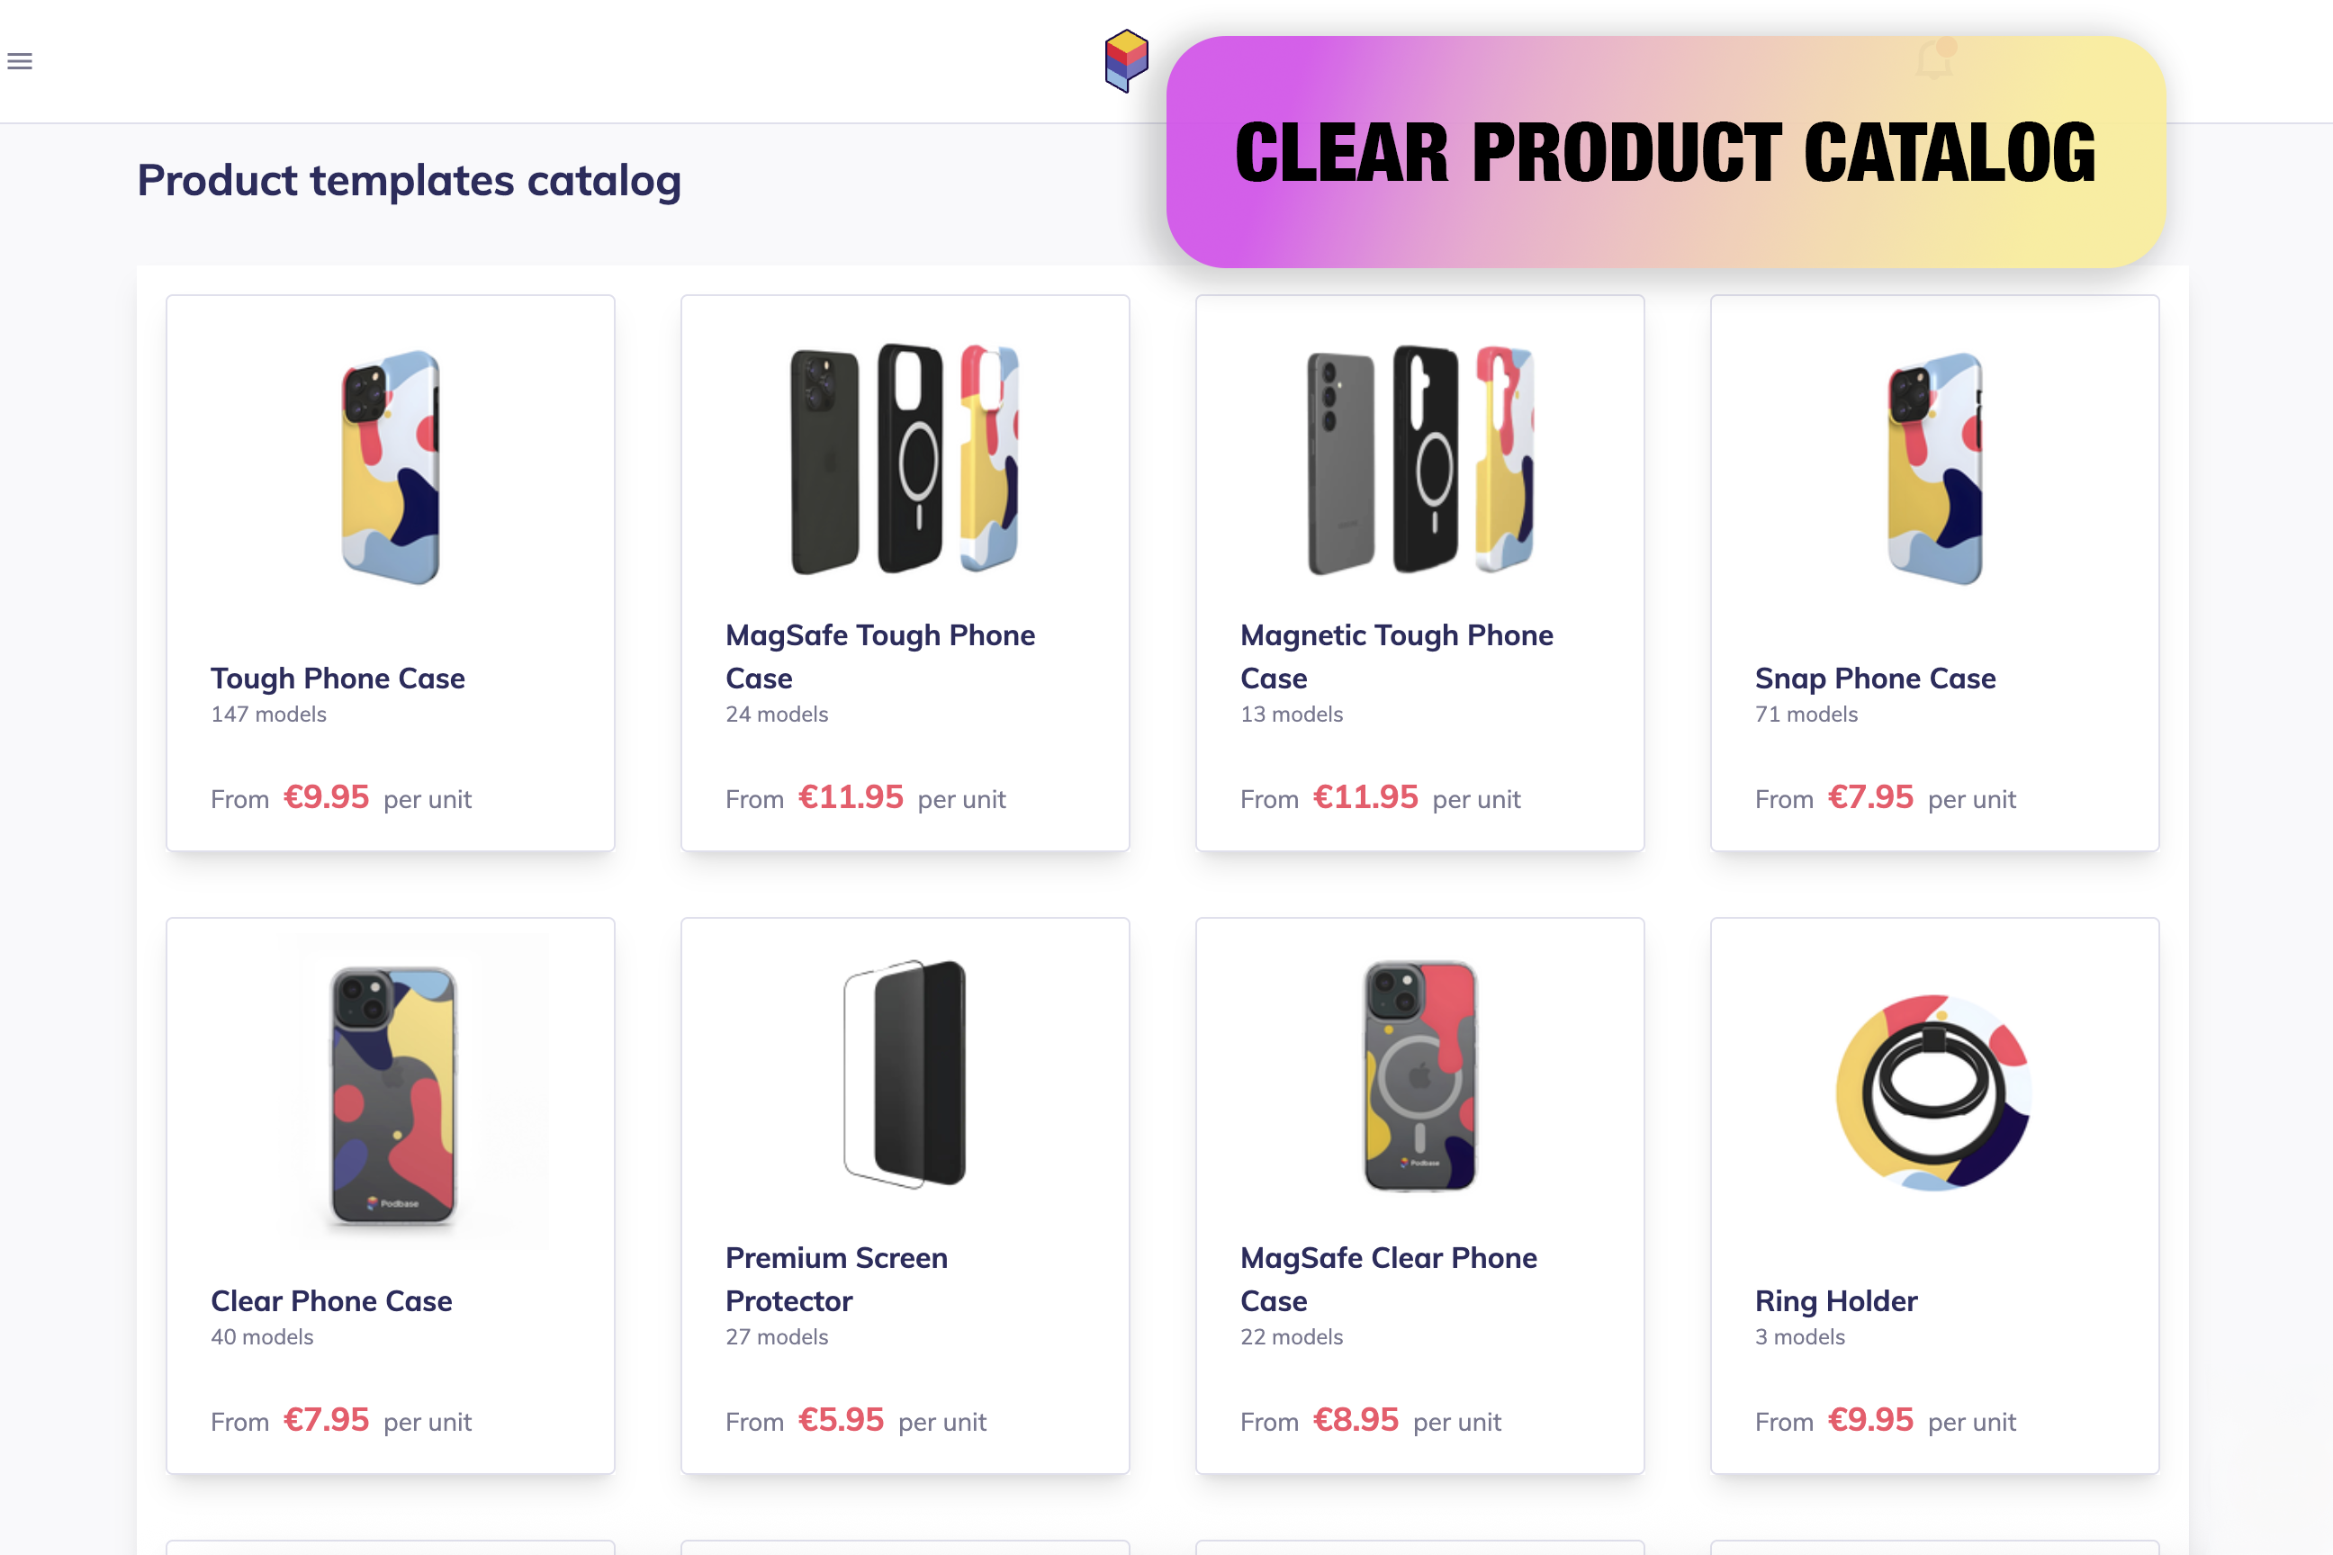The height and width of the screenshot is (1555, 2333).
Task: Click the MagSafe Clear Phone Case image
Action: 1419,1075
